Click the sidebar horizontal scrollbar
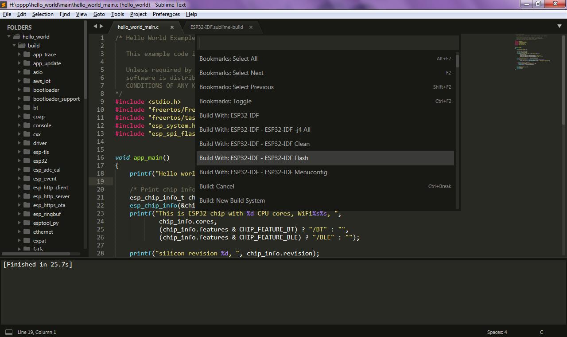Image resolution: width=567 pixels, height=337 pixels. pos(36,254)
